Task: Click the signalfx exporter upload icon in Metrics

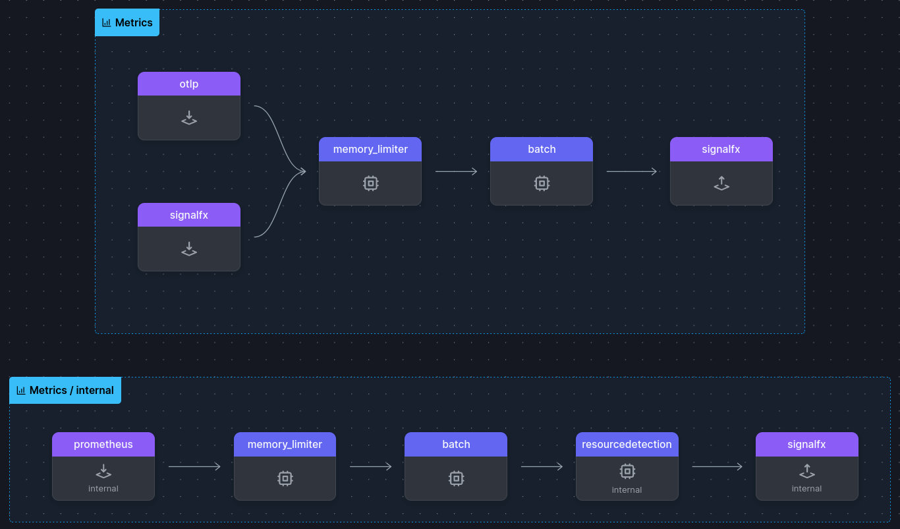Action: click(x=721, y=183)
